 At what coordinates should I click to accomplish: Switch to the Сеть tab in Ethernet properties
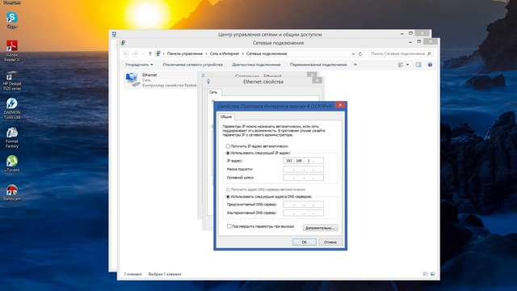pos(213,92)
